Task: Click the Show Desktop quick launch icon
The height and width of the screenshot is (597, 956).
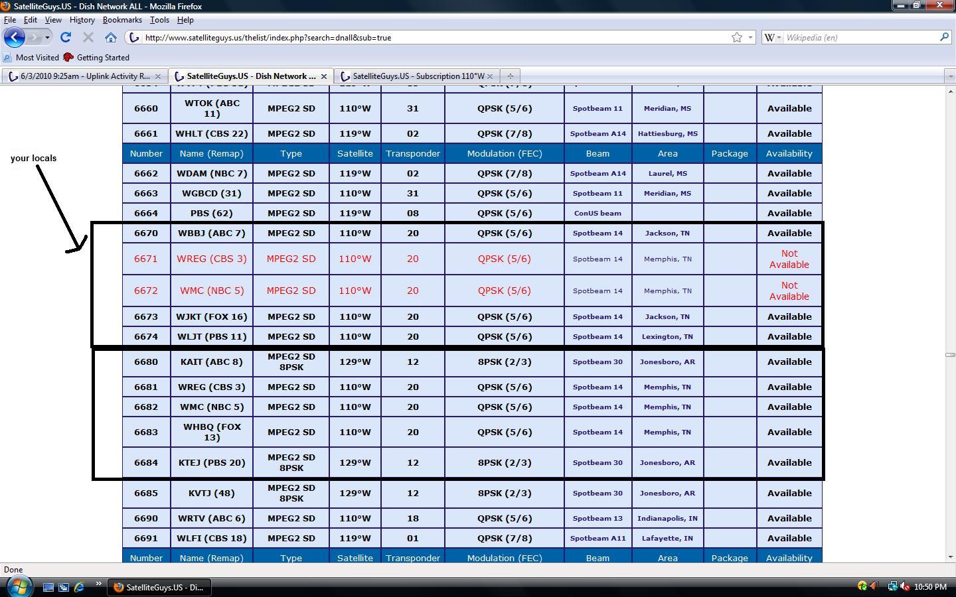Action: [48, 587]
